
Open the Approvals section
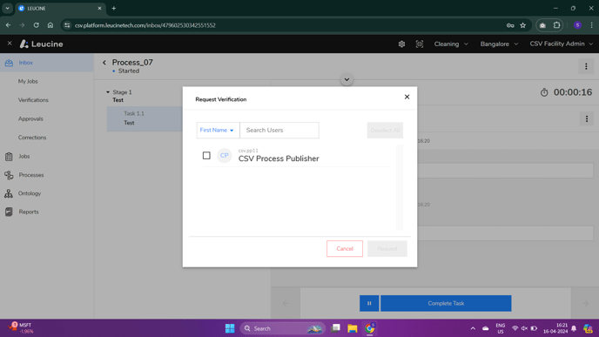coord(30,118)
